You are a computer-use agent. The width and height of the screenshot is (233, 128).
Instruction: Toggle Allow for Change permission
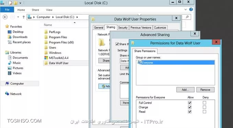[190, 107]
